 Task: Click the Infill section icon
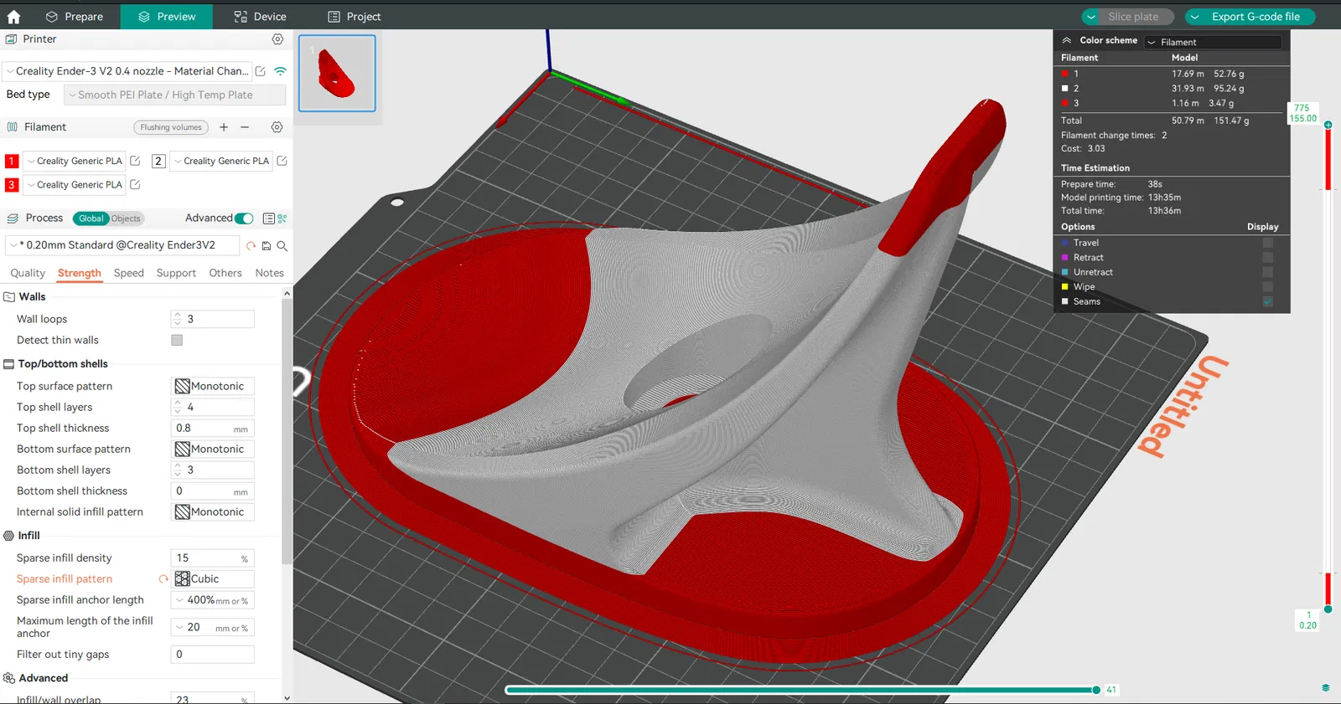(9, 536)
